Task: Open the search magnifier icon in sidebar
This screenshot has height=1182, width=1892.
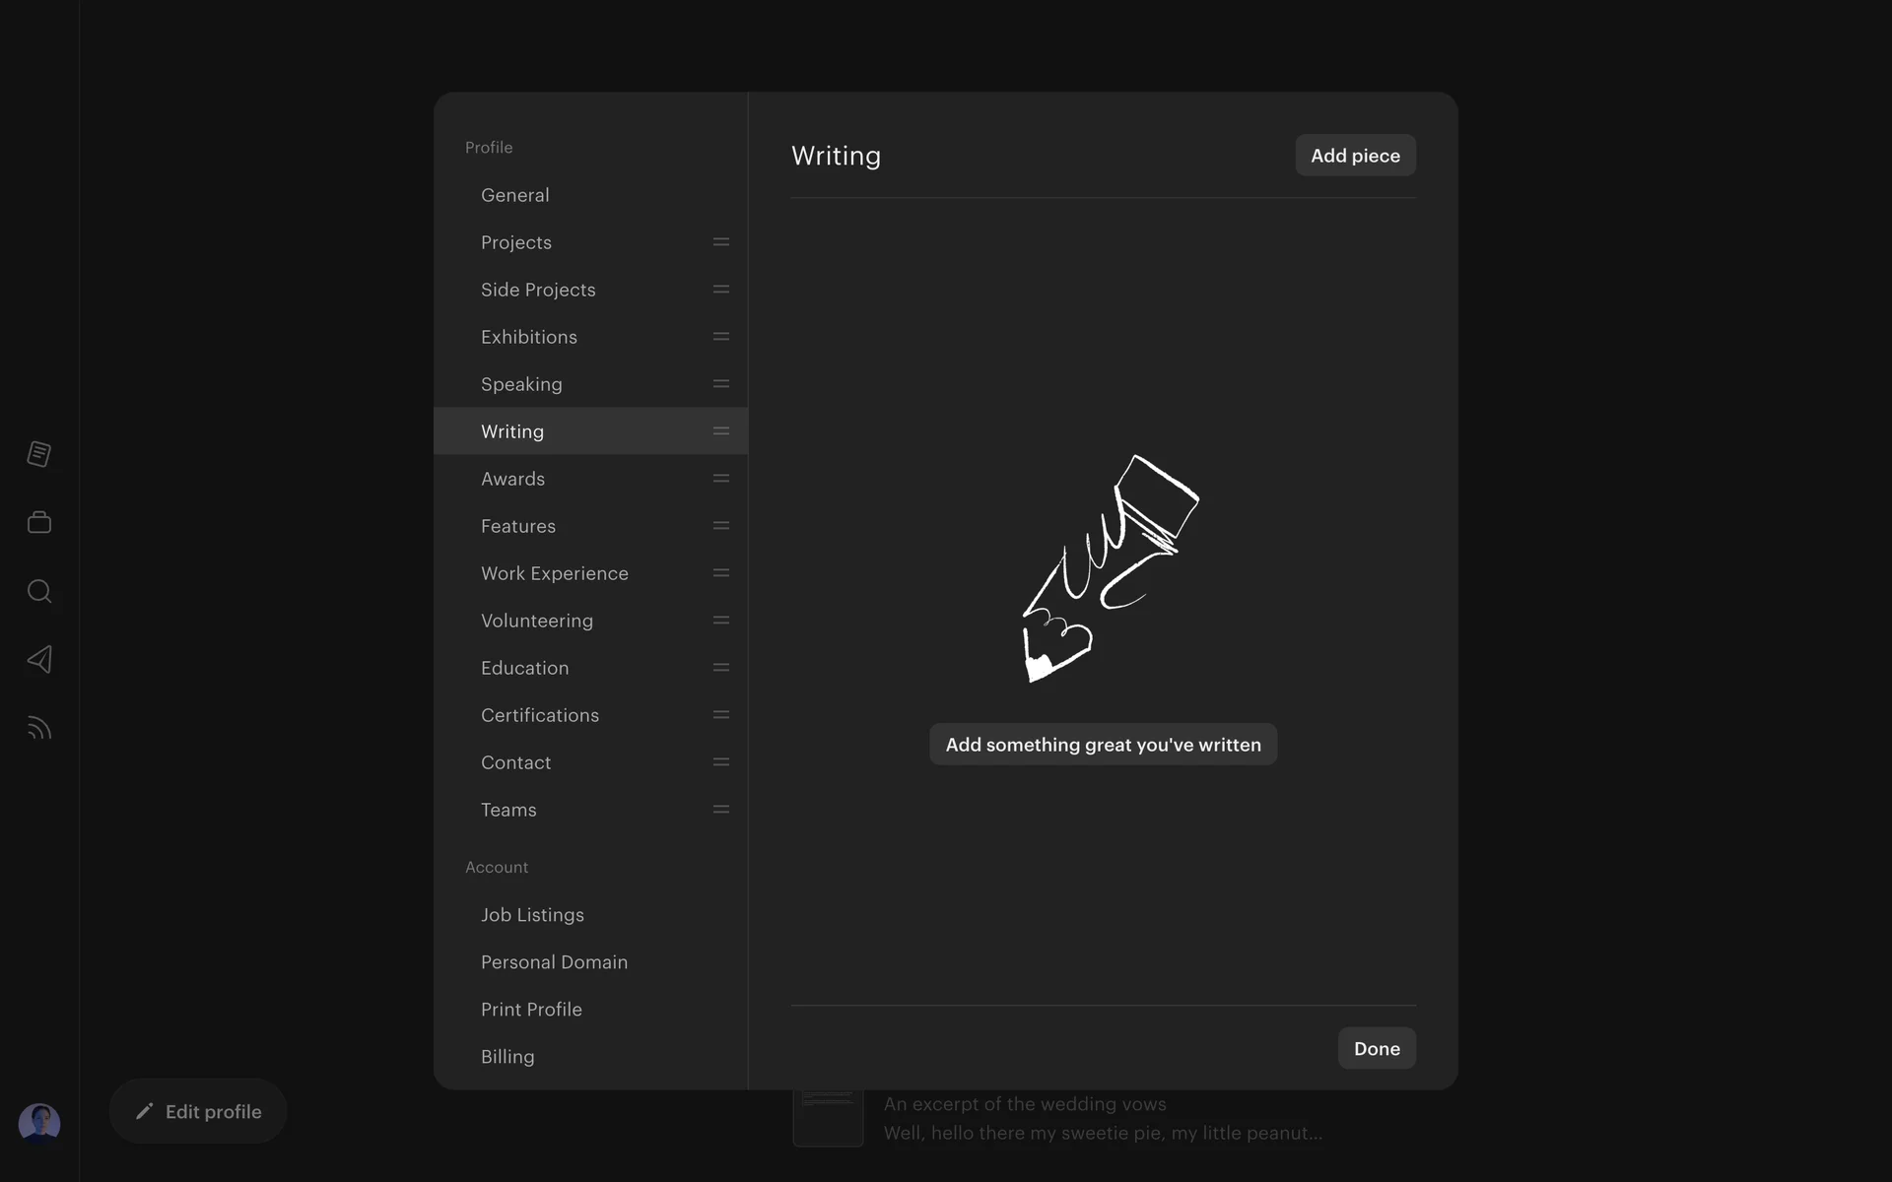Action: click(x=39, y=591)
